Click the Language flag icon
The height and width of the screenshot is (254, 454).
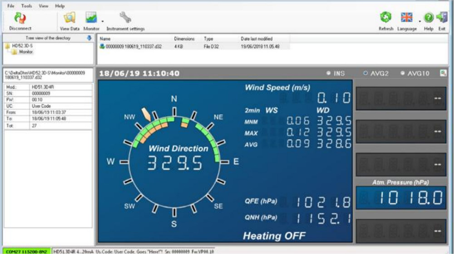(406, 17)
